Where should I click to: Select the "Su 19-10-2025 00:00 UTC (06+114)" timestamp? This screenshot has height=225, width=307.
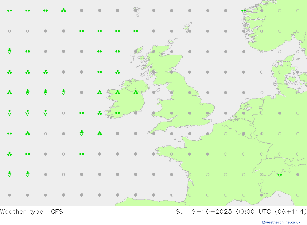[x=241, y=212]
